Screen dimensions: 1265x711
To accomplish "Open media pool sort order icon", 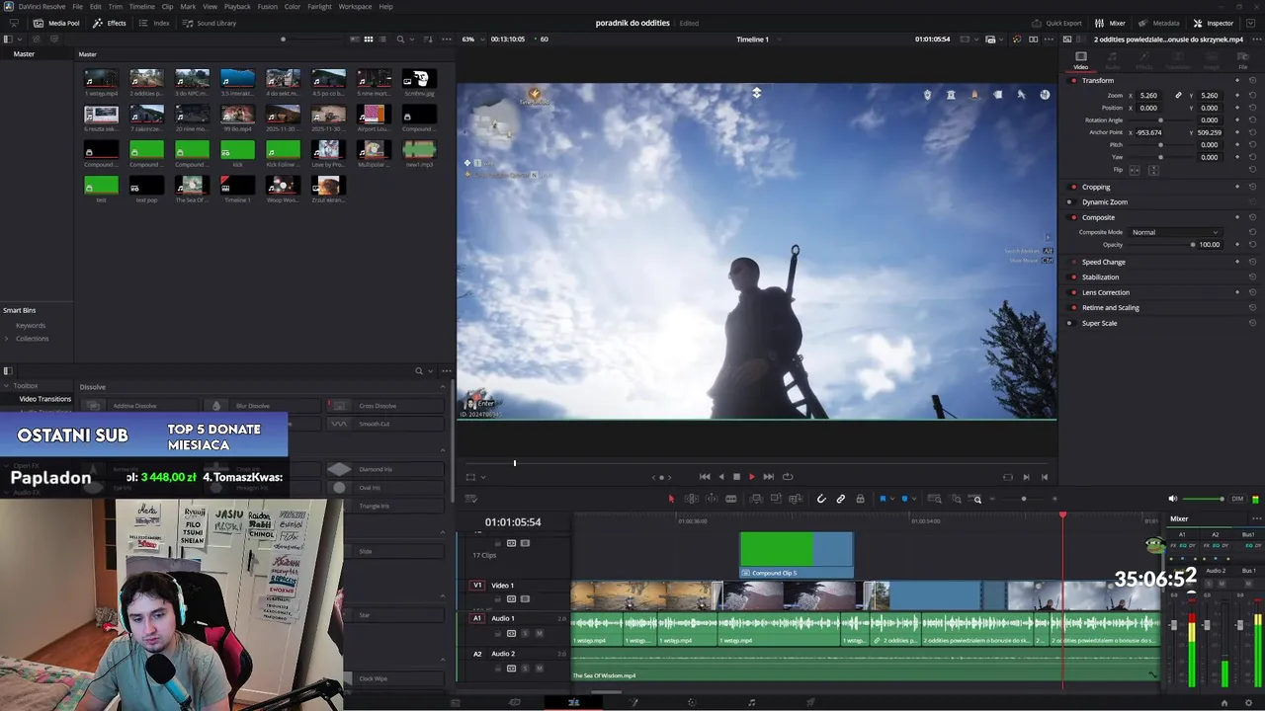I will (428, 39).
